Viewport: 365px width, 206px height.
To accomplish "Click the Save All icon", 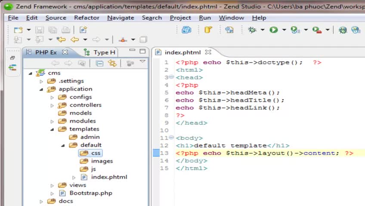I will [x=53, y=30].
